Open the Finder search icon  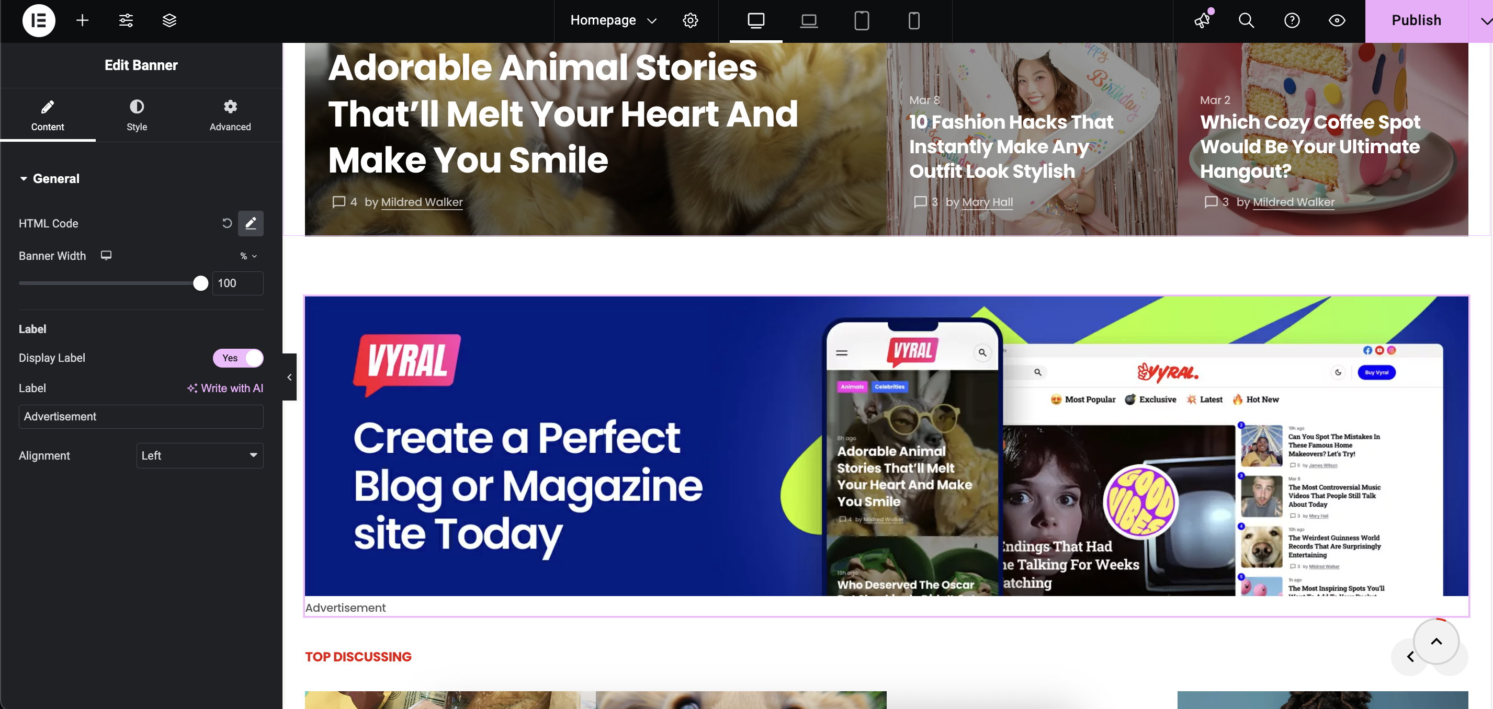(x=1246, y=21)
